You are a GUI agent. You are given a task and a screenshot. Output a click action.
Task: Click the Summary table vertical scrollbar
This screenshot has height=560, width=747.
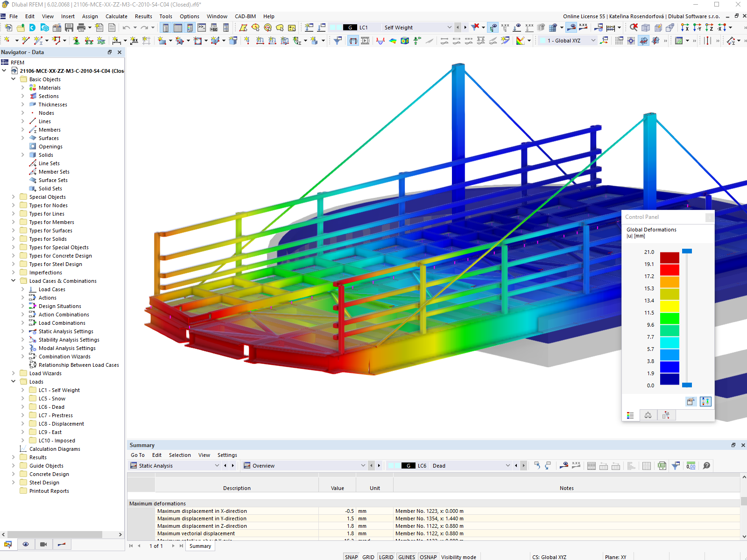pos(744,501)
